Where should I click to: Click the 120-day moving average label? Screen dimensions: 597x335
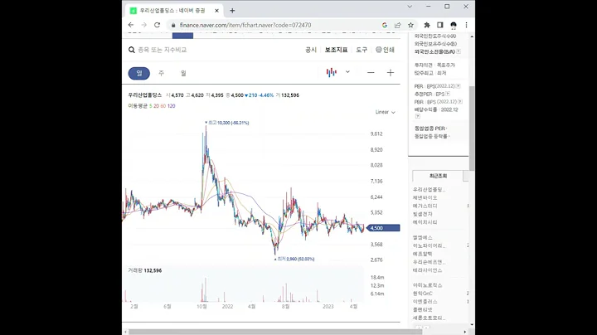click(x=172, y=106)
